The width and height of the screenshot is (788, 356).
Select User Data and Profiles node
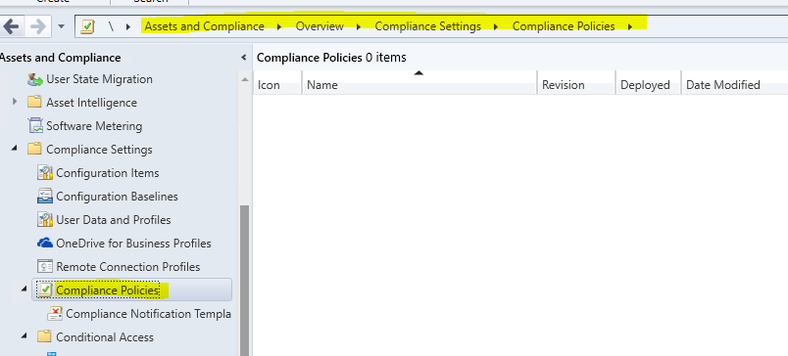coord(114,220)
